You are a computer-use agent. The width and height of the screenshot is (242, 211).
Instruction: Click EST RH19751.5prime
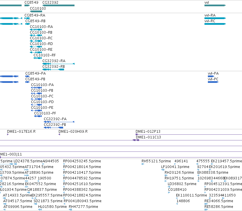pyautogui.click(x=179, y=178)
